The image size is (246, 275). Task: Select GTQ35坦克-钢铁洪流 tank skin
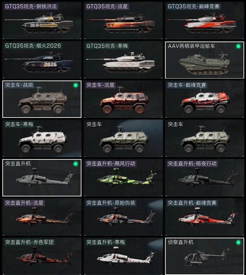[x=42, y=21]
